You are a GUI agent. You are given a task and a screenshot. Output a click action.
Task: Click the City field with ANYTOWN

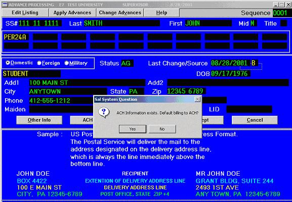[68, 91]
